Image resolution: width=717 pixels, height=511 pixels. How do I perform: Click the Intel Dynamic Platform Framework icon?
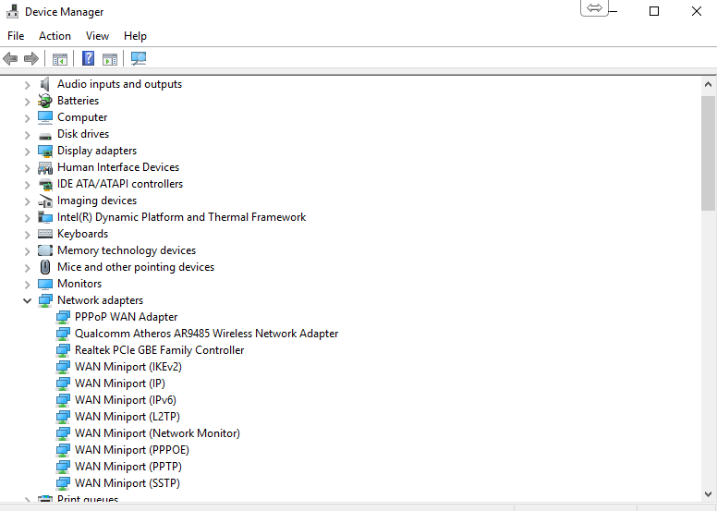tap(44, 217)
